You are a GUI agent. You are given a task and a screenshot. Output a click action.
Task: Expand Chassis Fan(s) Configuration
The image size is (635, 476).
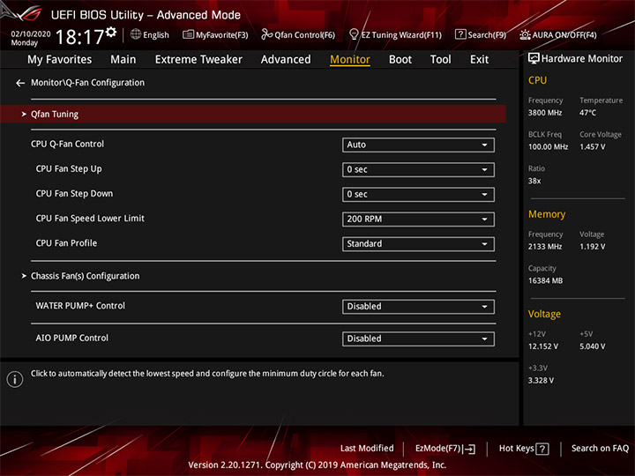(85, 276)
